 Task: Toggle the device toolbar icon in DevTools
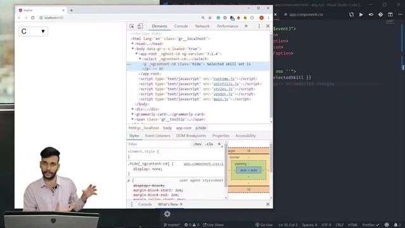140,26
